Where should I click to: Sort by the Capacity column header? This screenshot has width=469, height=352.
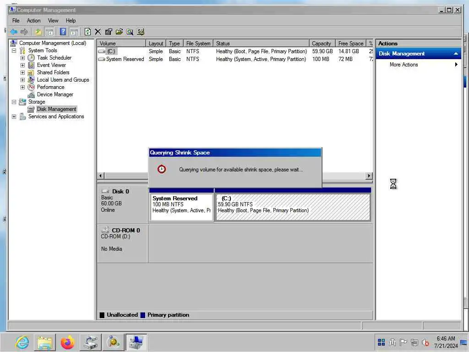(x=322, y=44)
